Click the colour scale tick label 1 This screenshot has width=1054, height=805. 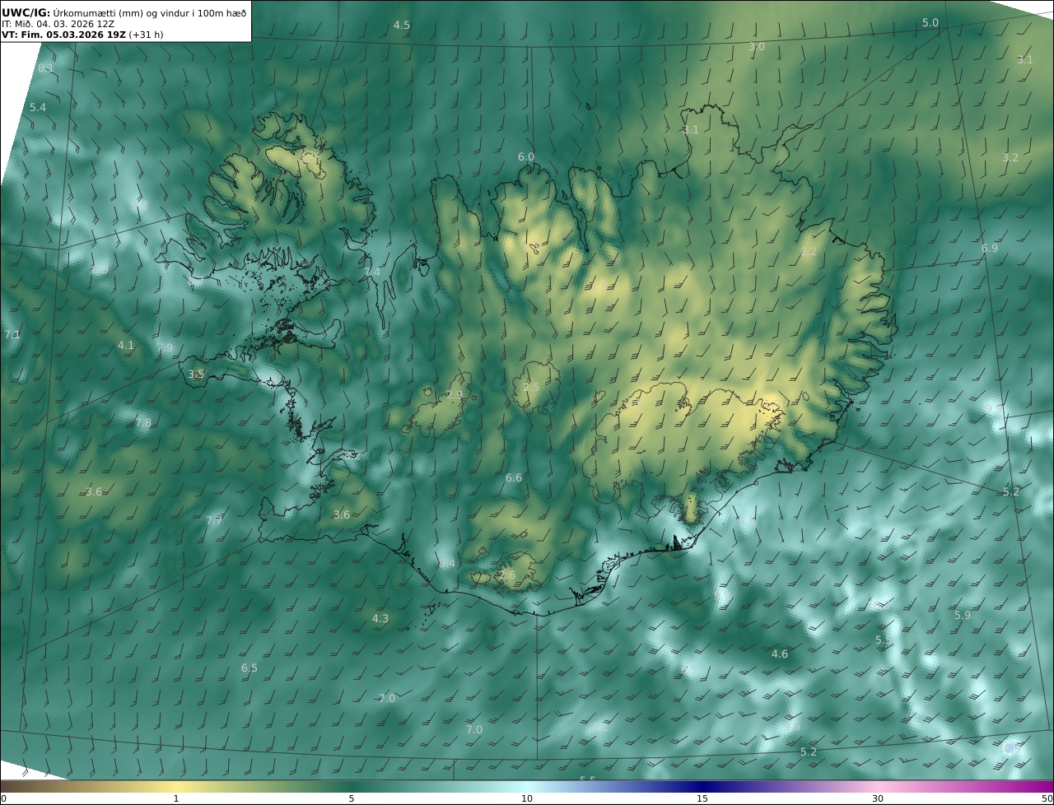176,798
